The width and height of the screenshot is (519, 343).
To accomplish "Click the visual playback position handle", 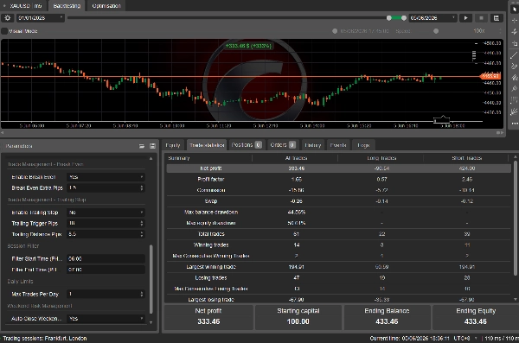I will coord(335,31).
